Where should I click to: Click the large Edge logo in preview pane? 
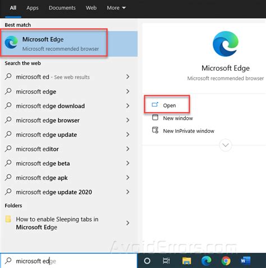[x=226, y=44]
